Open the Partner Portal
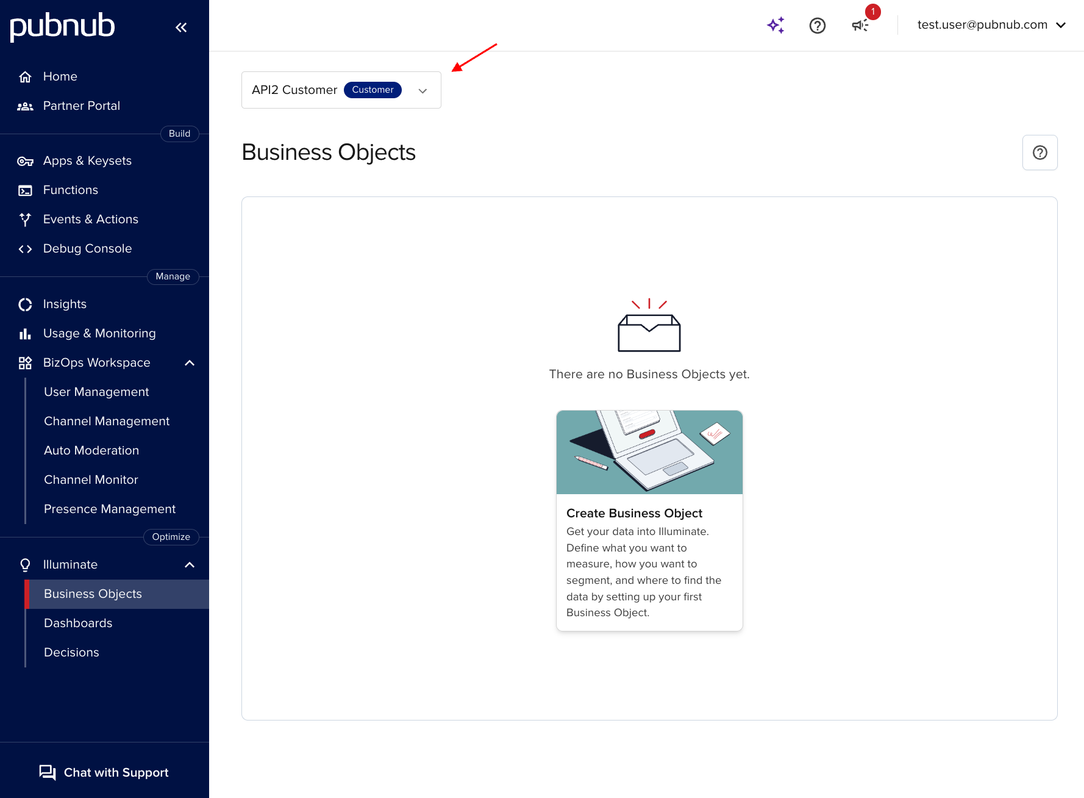 pyautogui.click(x=81, y=106)
